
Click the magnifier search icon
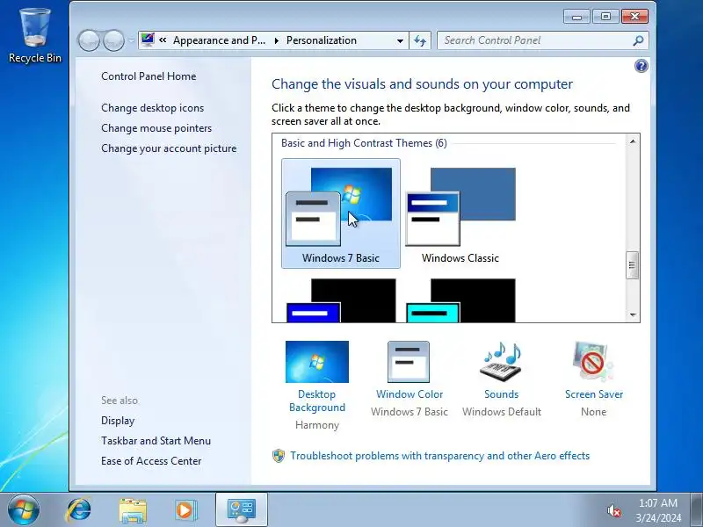(639, 40)
